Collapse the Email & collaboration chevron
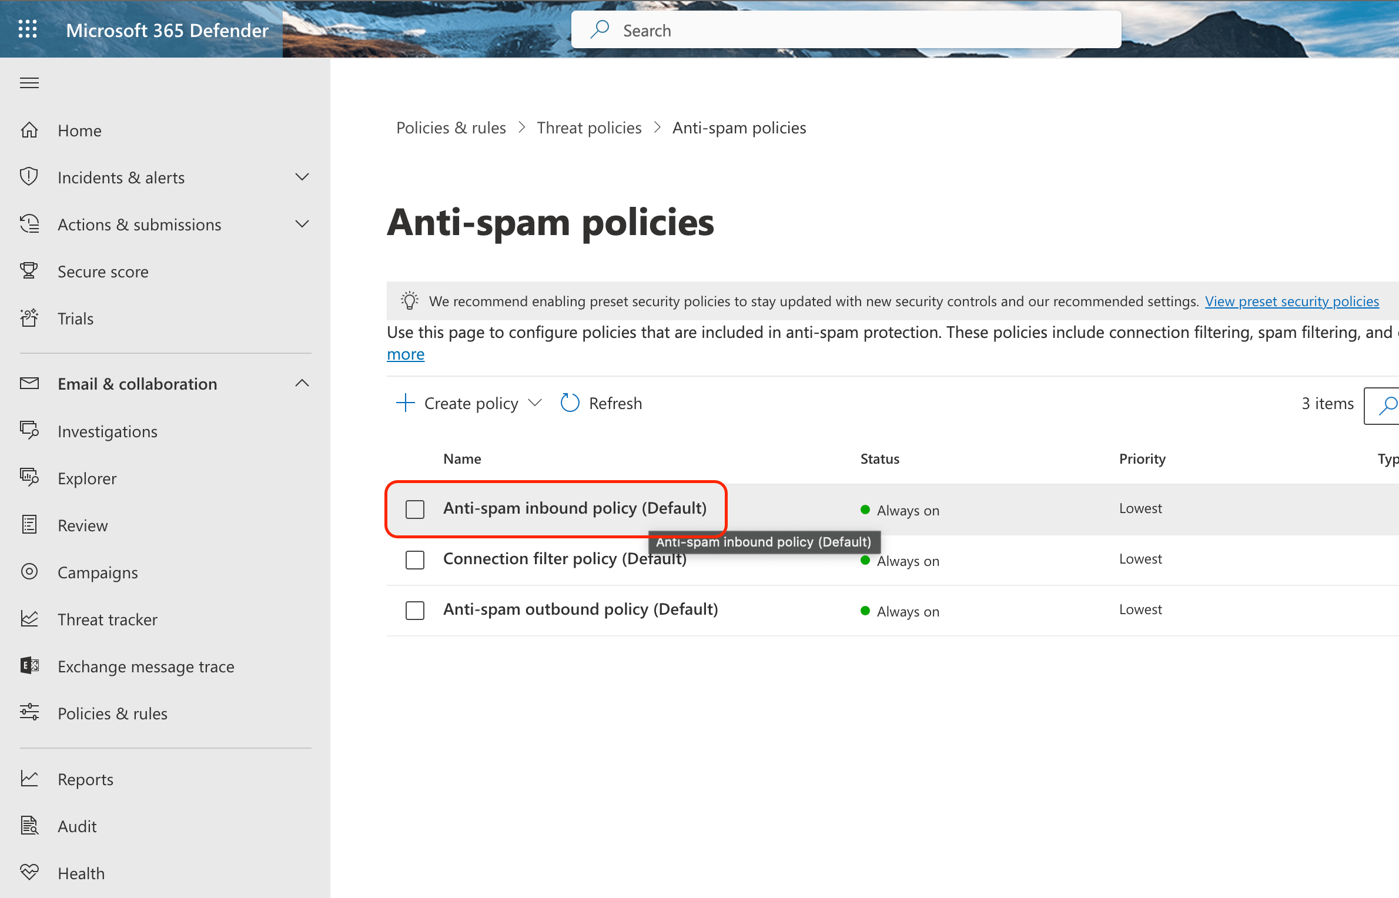 [302, 383]
